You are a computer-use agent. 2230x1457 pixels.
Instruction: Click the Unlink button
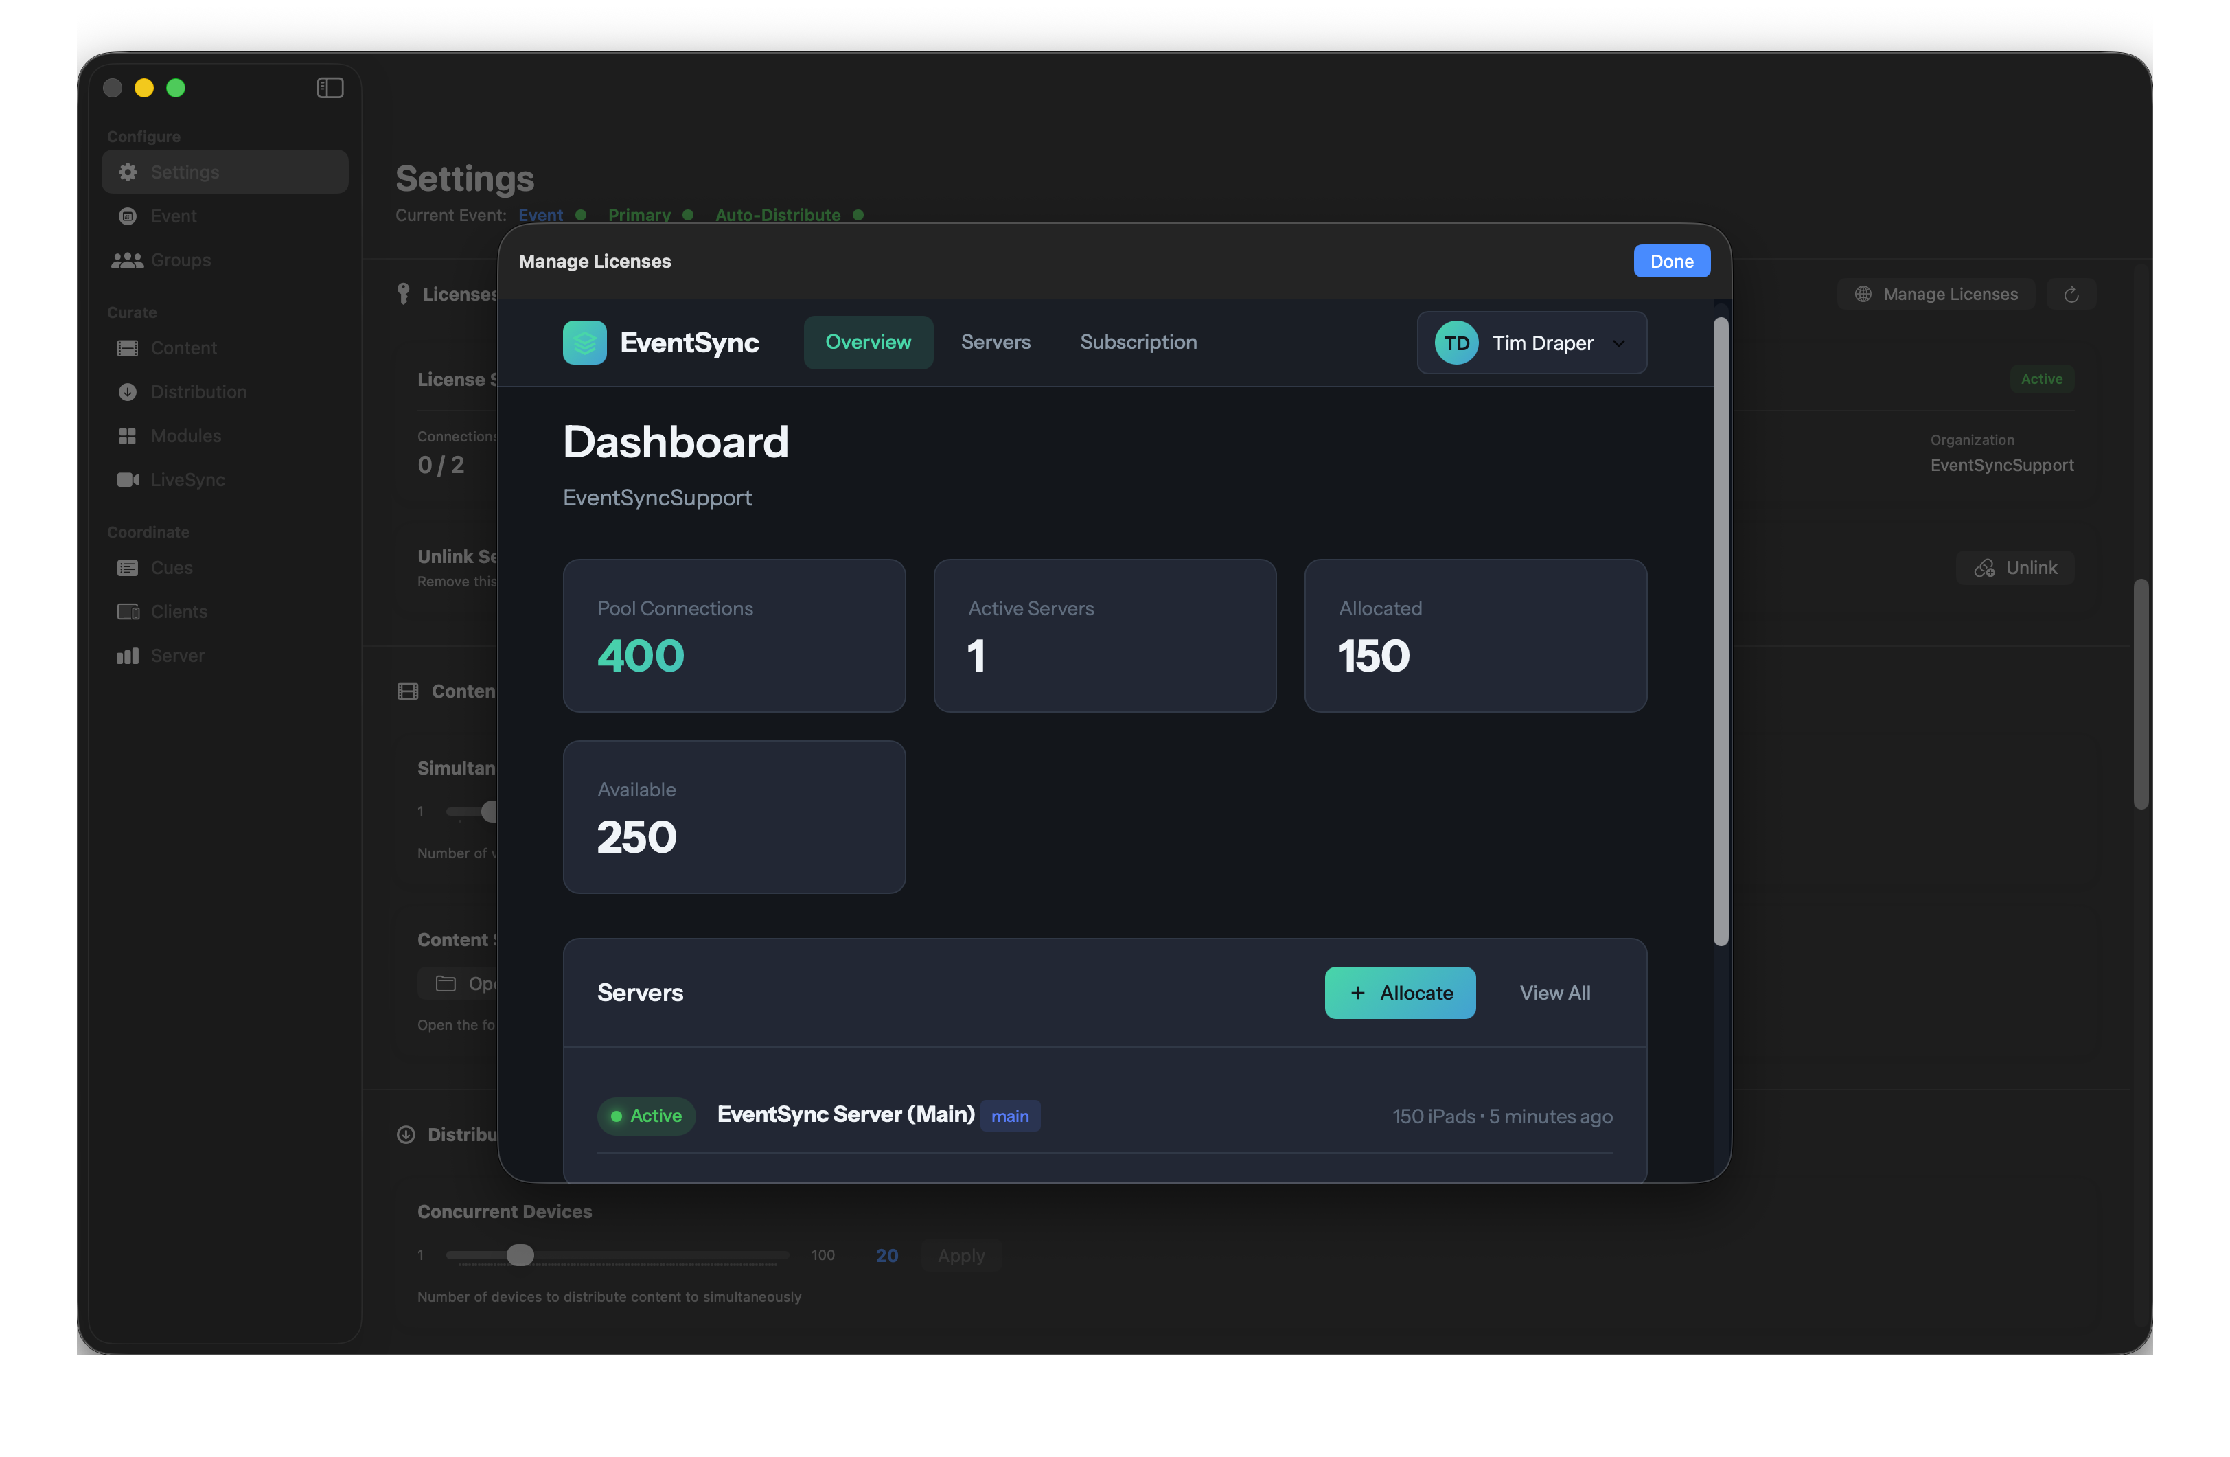[2014, 568]
